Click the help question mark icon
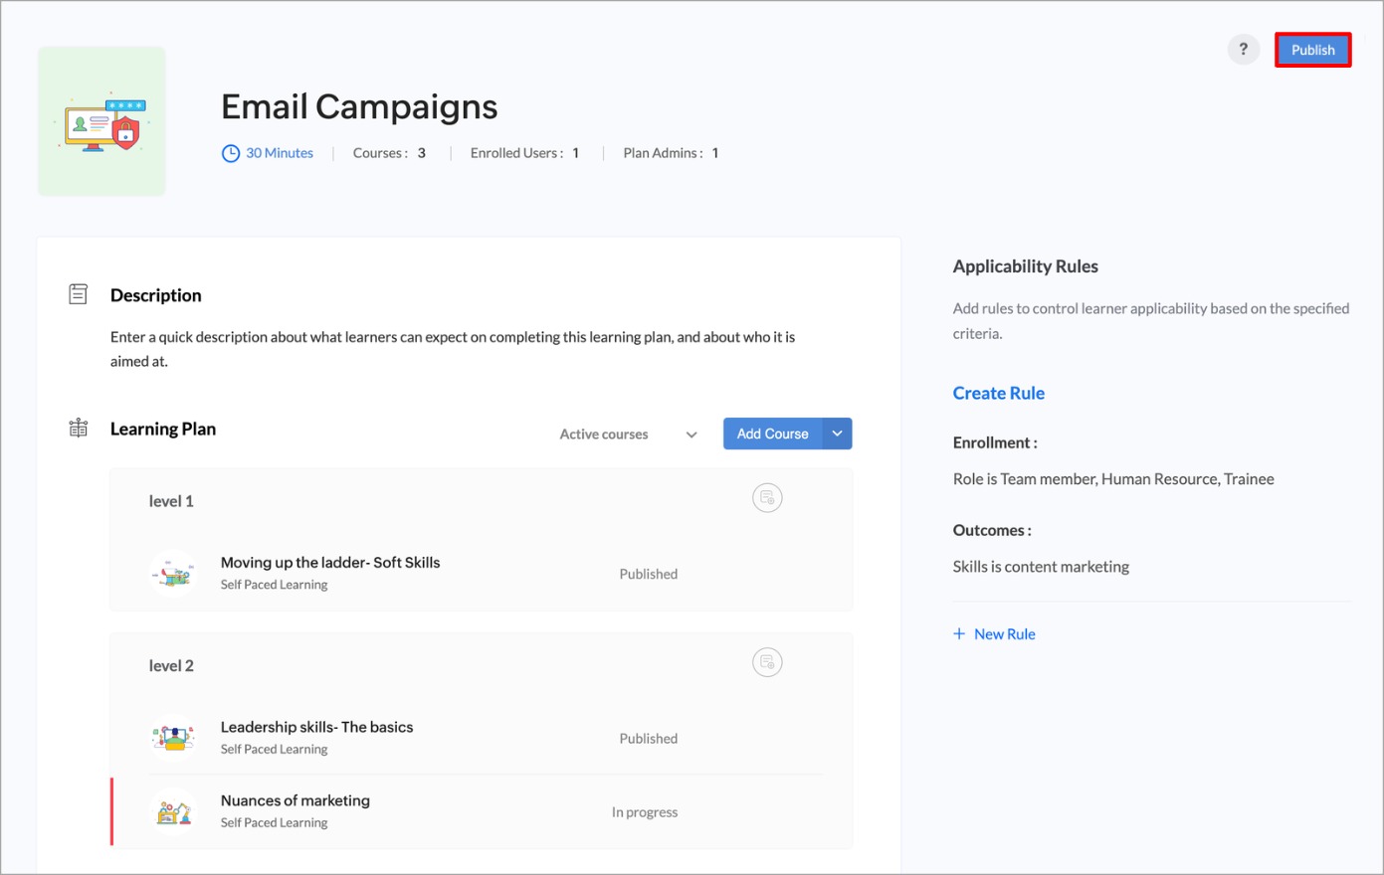 coord(1243,50)
